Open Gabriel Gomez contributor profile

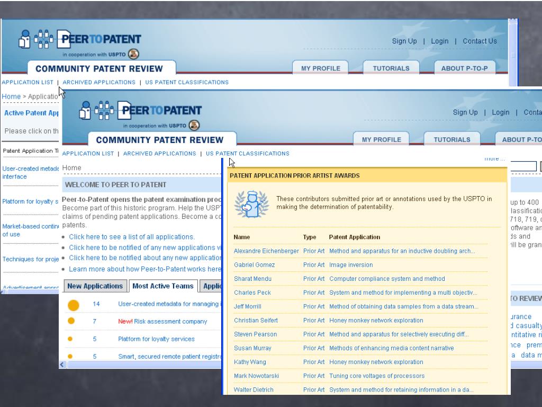tap(254, 265)
